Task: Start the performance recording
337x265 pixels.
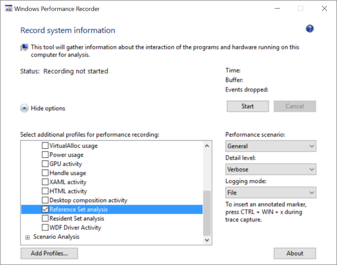Action: pos(248,106)
